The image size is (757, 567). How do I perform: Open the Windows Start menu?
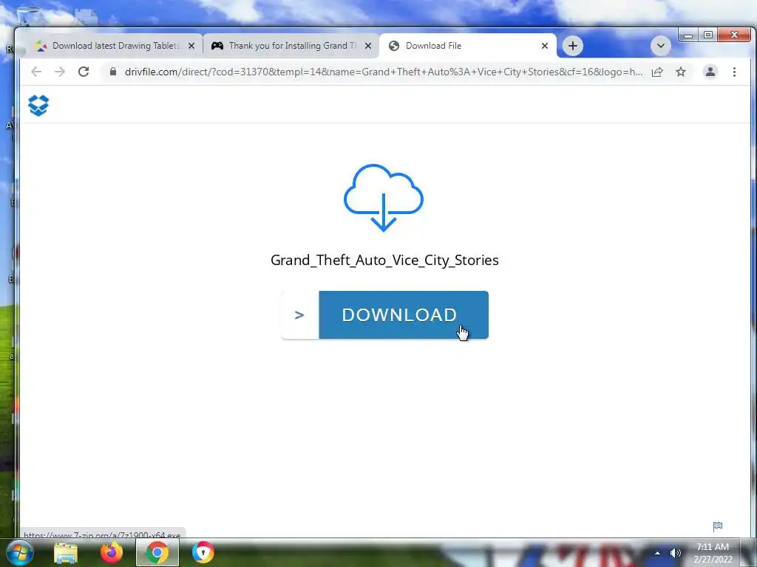19,552
